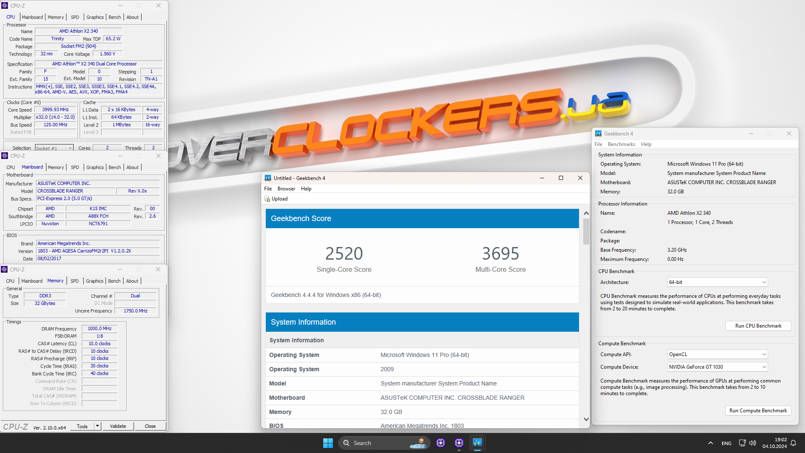Click the Core Speed value 3999.93 MHz

pyautogui.click(x=55, y=110)
